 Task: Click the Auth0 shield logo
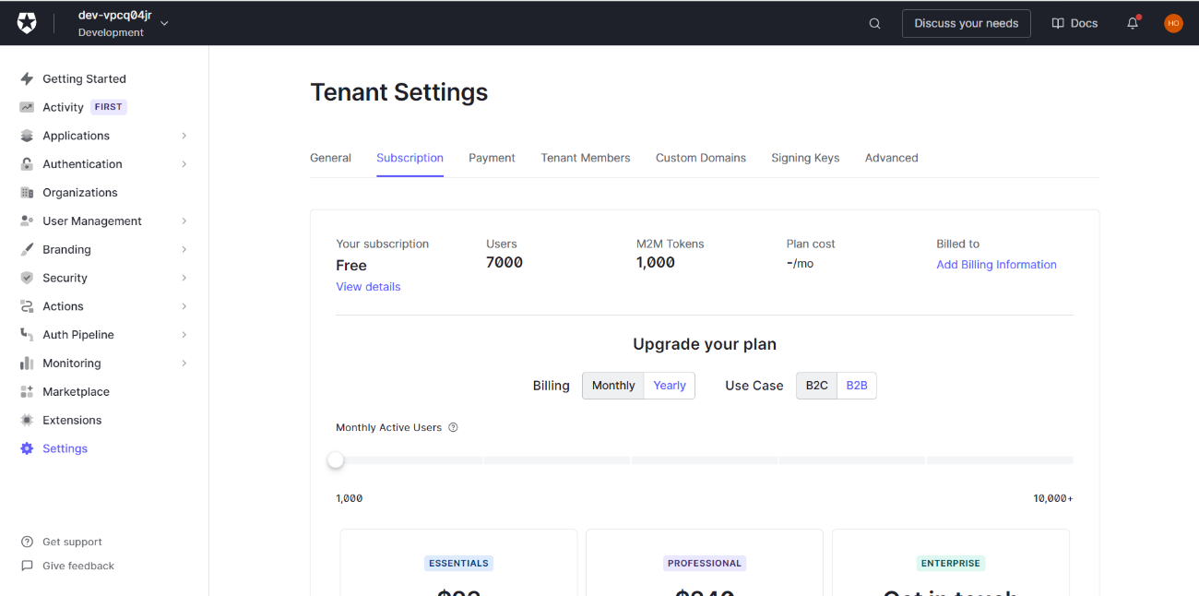pyautogui.click(x=27, y=23)
